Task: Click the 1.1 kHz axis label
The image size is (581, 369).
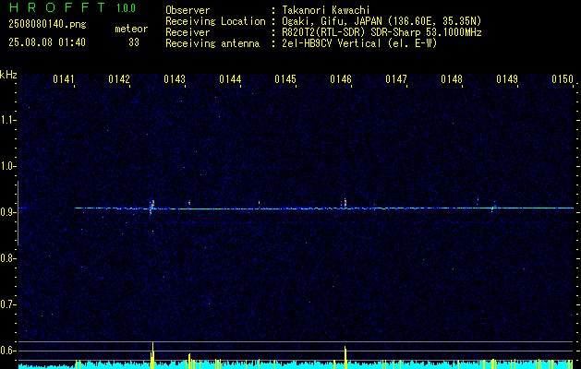Action: click(x=7, y=120)
